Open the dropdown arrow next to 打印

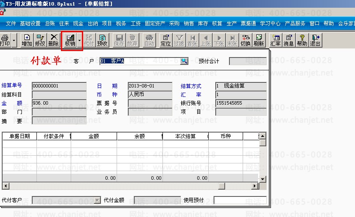click(x=14, y=40)
